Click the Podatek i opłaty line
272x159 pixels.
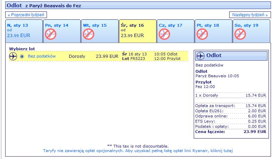231,126
